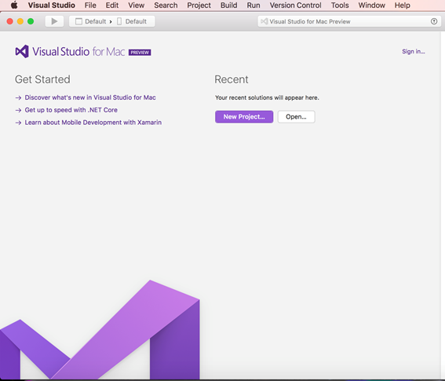
Task: Click arrow icon beside Discover what's new
Action: point(19,97)
